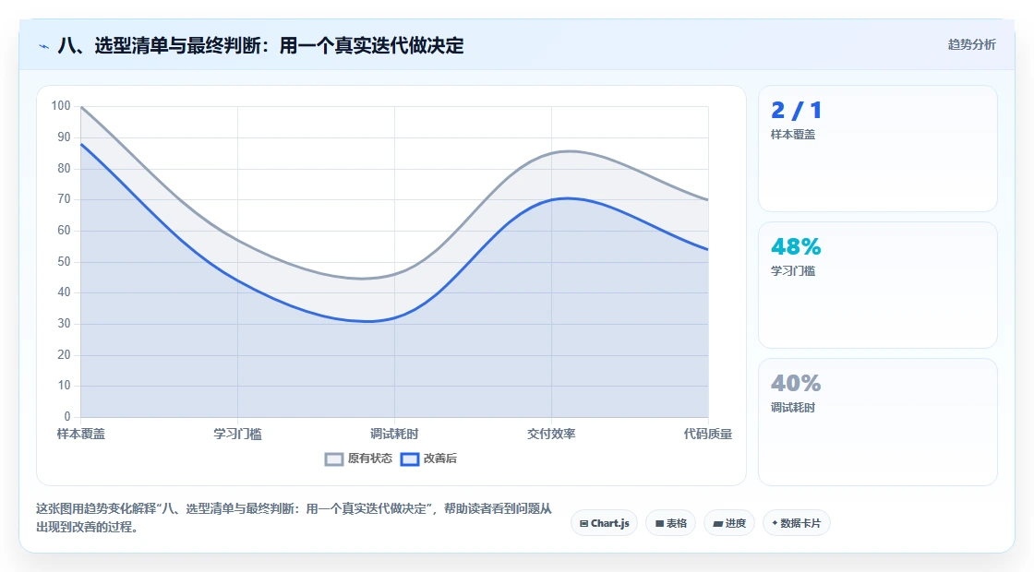Open the 2 / 1 样本覆盖 stat card

(878, 149)
